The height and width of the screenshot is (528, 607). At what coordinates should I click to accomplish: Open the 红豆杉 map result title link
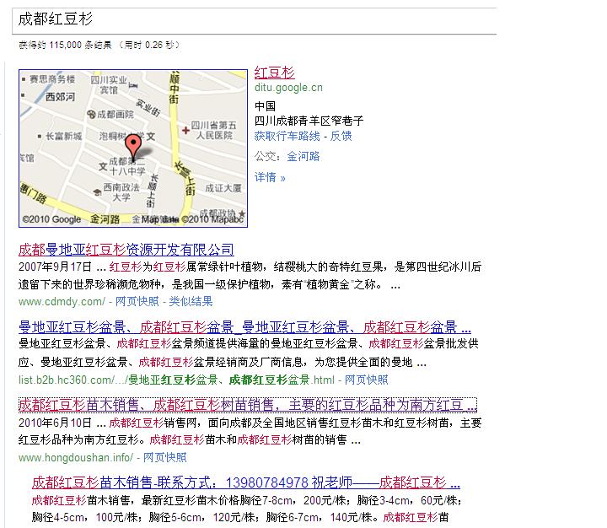pos(274,73)
